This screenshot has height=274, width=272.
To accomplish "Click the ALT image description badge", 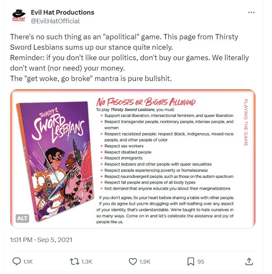I will click(22, 218).
